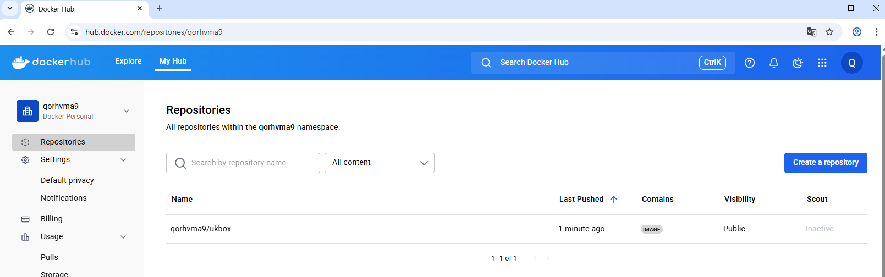Click the CtrlK shortcut badge
885x277 pixels.
tap(712, 63)
